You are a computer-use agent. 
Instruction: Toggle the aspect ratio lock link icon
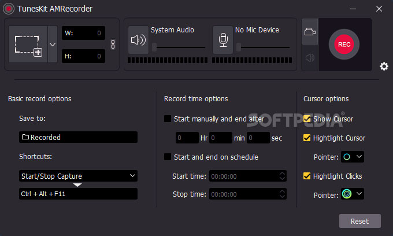click(113, 45)
